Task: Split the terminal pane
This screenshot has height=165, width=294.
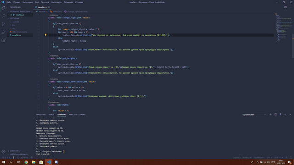Action: tap(276, 114)
